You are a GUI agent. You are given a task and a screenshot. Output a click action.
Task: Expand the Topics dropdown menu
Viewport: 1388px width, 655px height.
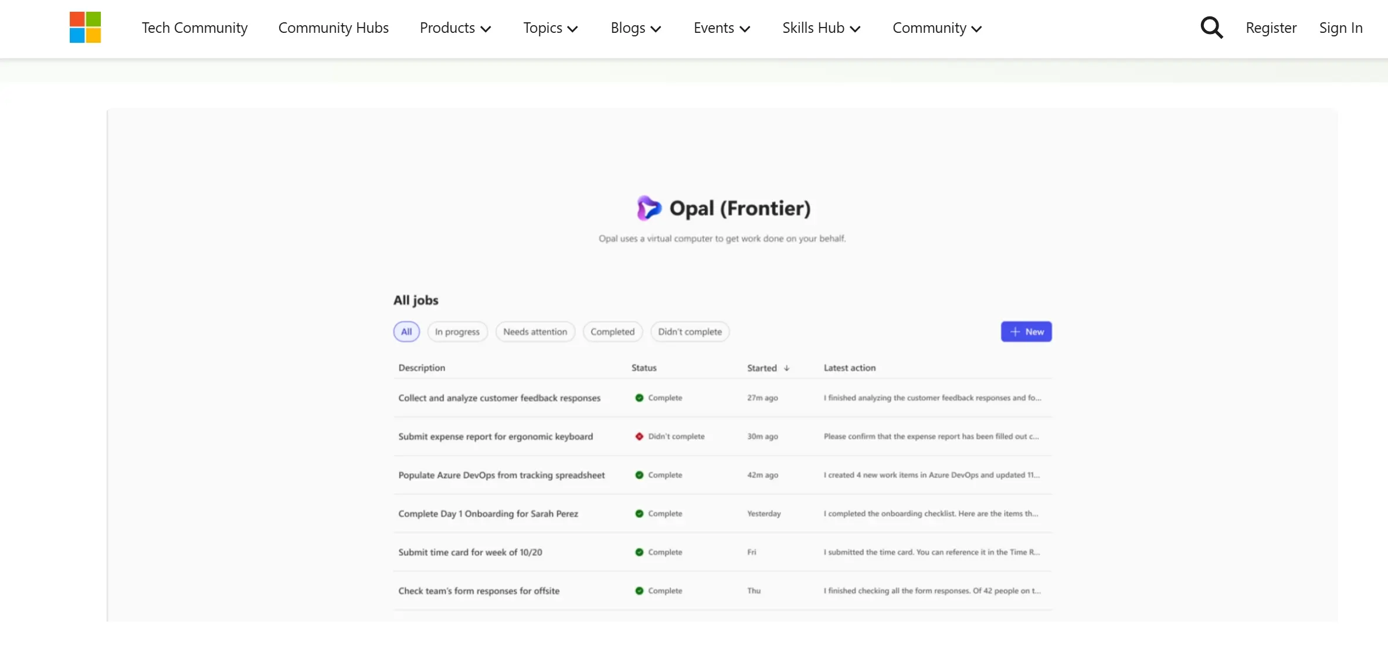point(550,28)
